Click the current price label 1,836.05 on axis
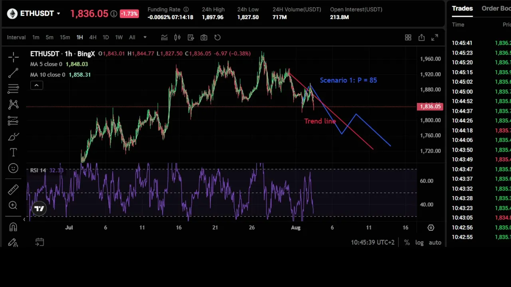This screenshot has width=511, height=287. 430,106
